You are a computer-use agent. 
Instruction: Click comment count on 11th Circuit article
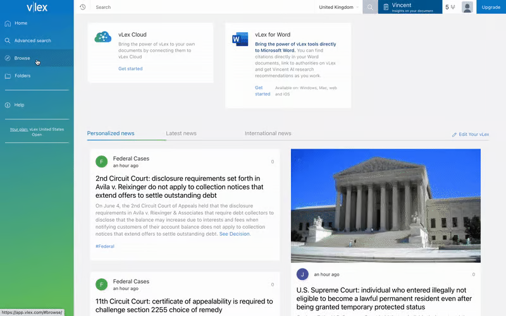click(273, 285)
